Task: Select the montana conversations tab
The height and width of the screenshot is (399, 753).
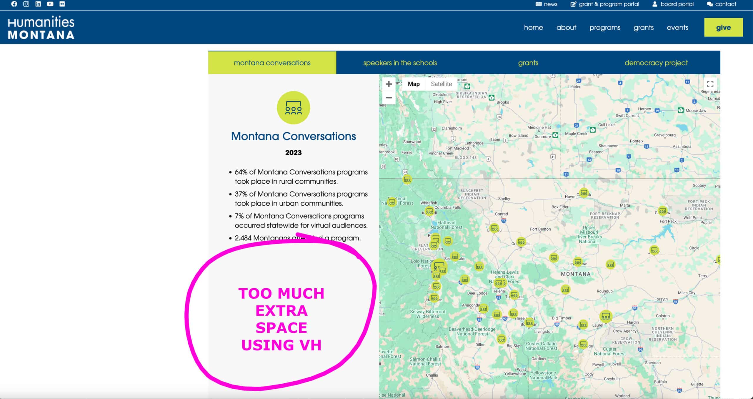Action: click(x=272, y=63)
